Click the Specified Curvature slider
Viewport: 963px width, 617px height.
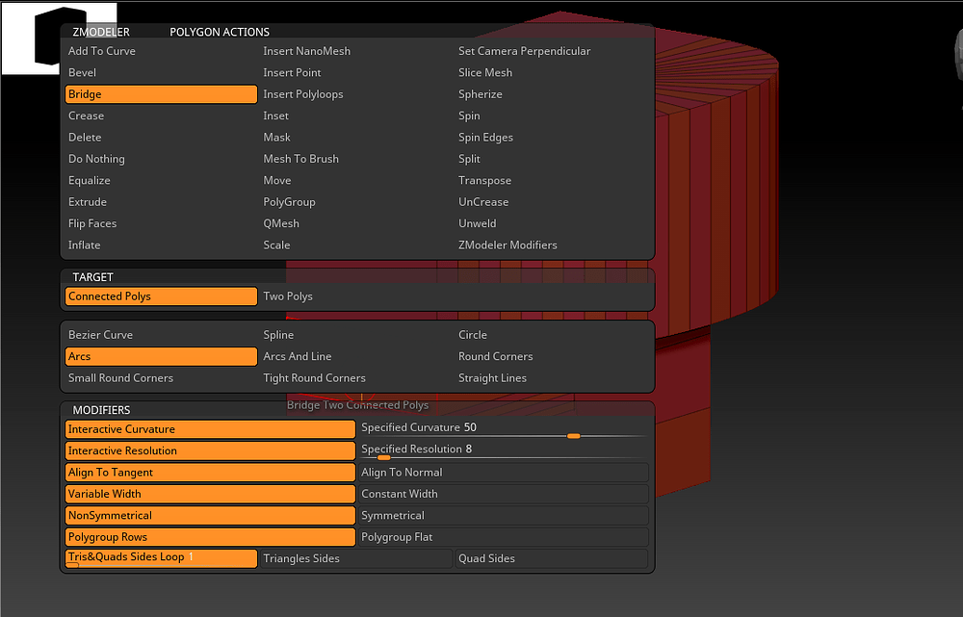(x=503, y=429)
